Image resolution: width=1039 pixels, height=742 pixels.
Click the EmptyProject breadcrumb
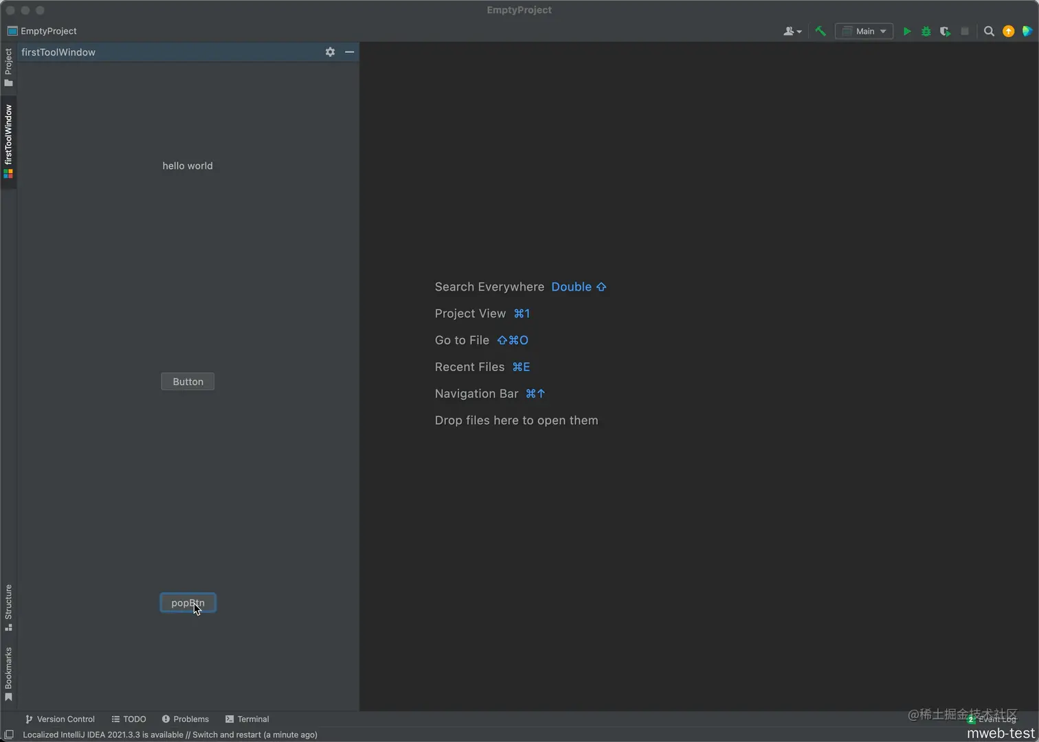(42, 31)
